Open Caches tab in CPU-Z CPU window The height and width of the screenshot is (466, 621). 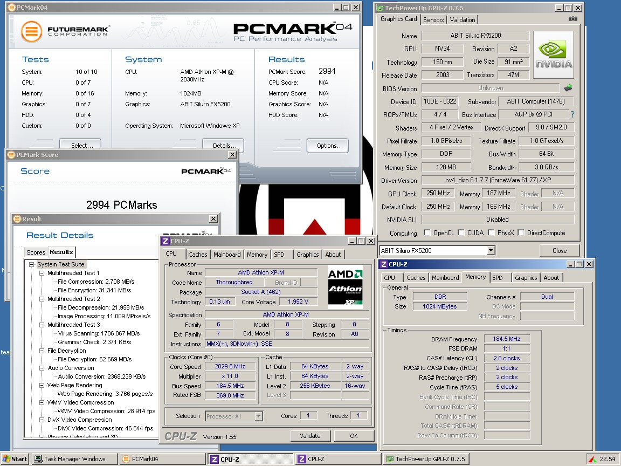point(198,255)
